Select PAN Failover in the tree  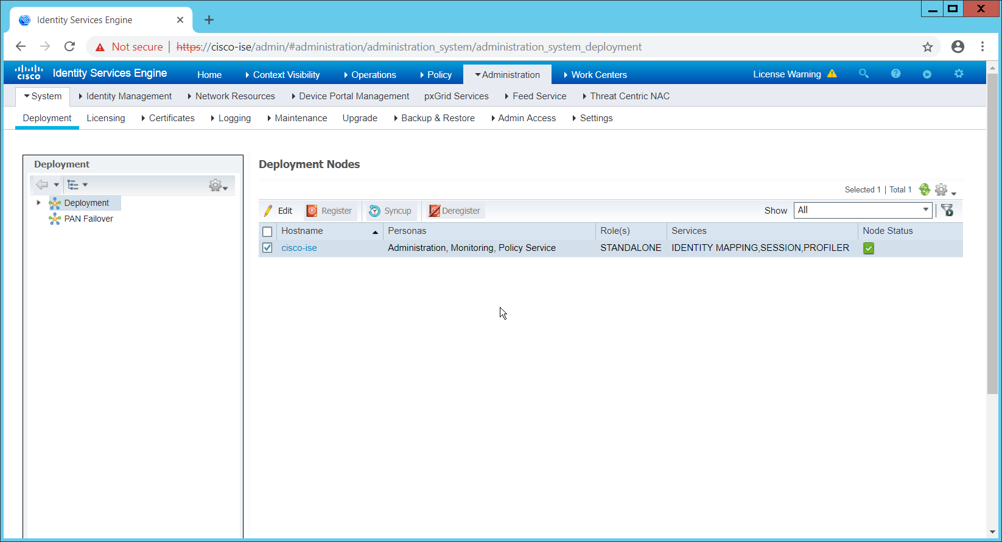(88, 219)
